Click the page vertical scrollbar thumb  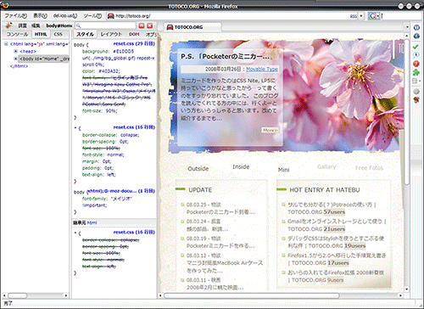(x=407, y=112)
